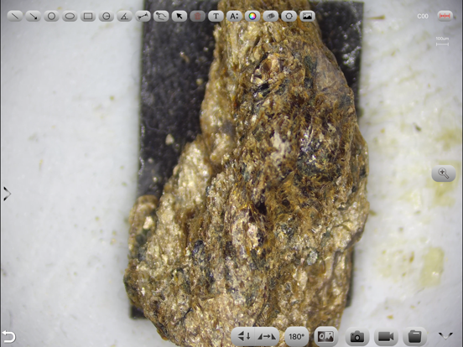The width and height of the screenshot is (463, 347).
Task: Mirror the image horizontally
Action: pyautogui.click(x=267, y=336)
